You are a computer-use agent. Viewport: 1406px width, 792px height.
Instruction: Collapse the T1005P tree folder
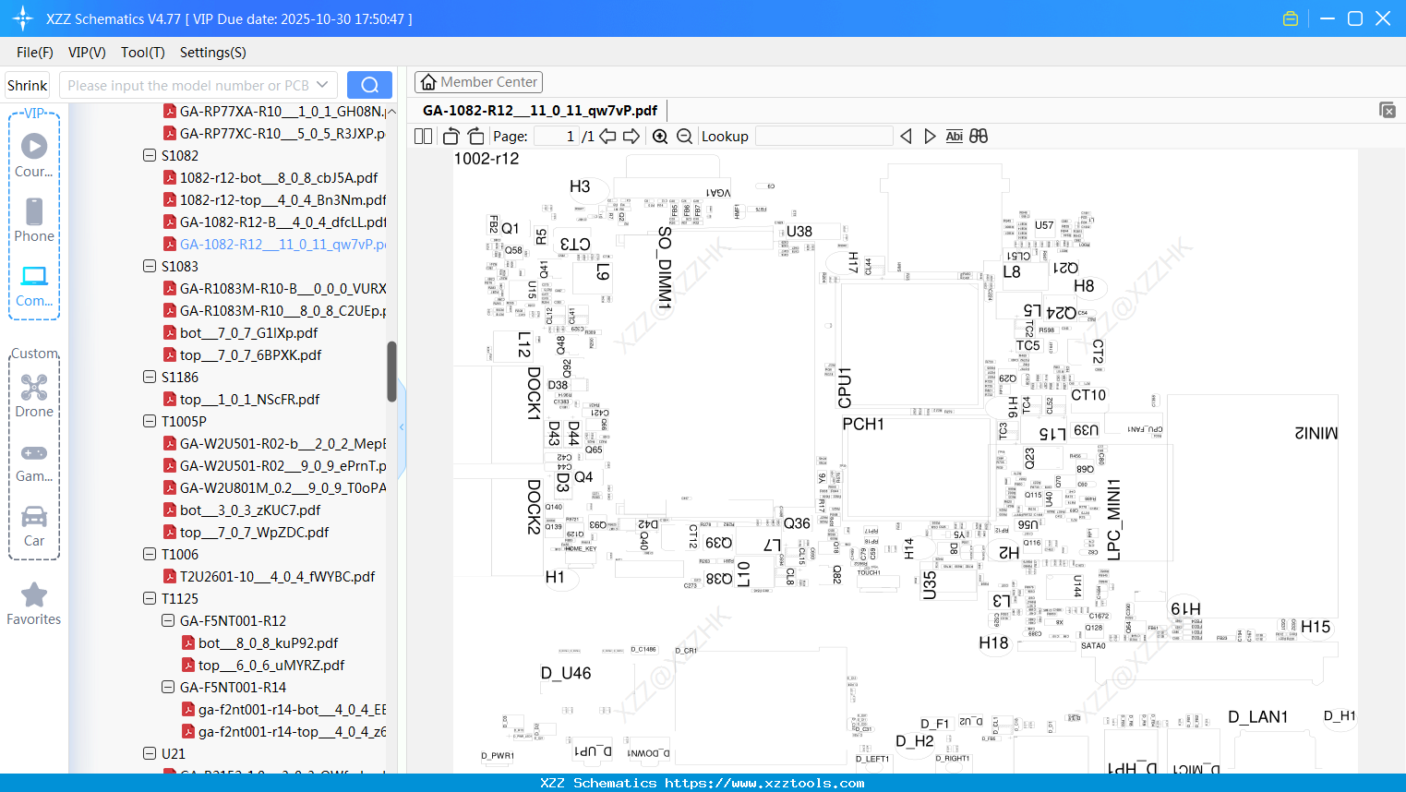tap(150, 421)
